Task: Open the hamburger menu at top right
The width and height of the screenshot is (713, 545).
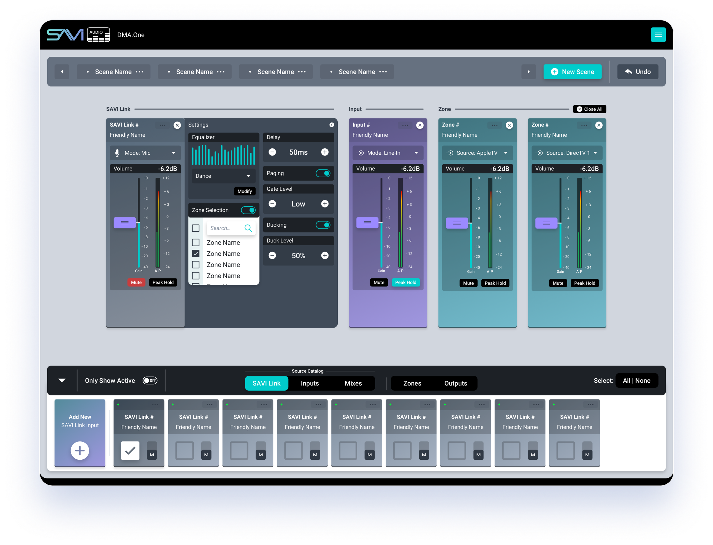Action: (658, 35)
